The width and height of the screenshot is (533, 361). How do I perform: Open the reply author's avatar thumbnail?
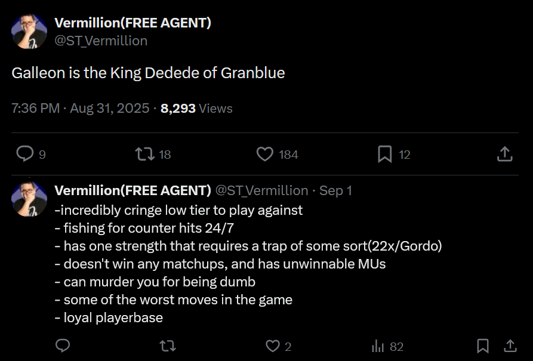pos(29,199)
